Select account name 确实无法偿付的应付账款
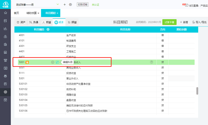 pos(80,106)
